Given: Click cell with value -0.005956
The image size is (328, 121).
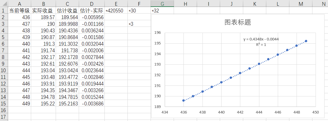Looking at the screenshot, I should [92, 17].
